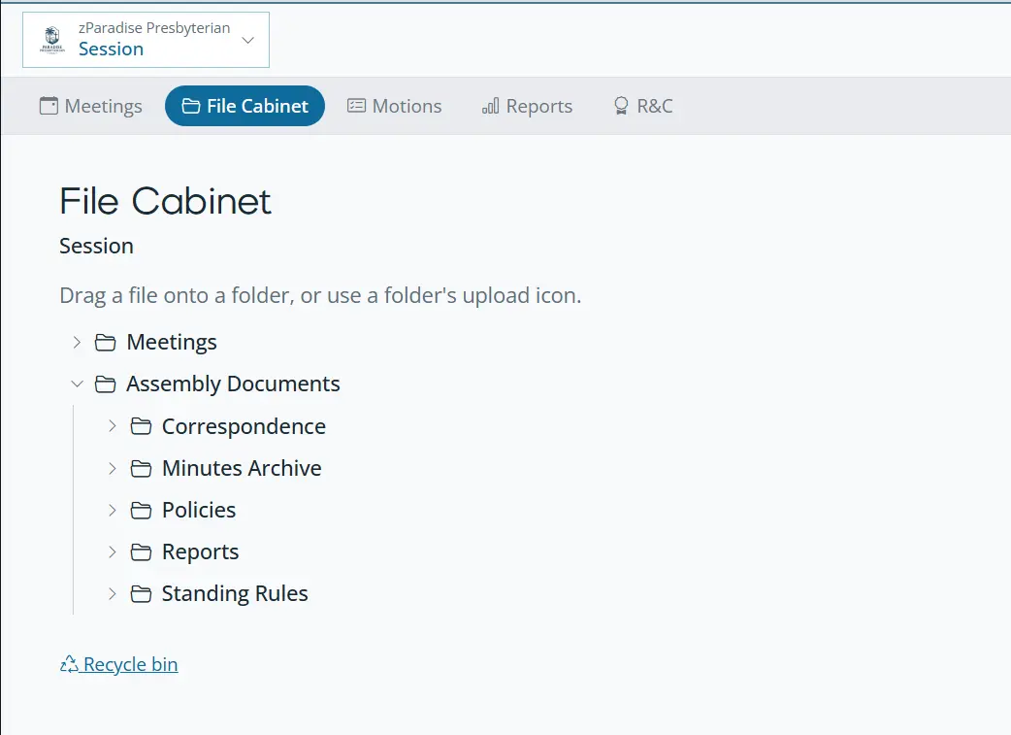
Task: Expand the Meetings folder chevron in tree
Action: point(77,342)
